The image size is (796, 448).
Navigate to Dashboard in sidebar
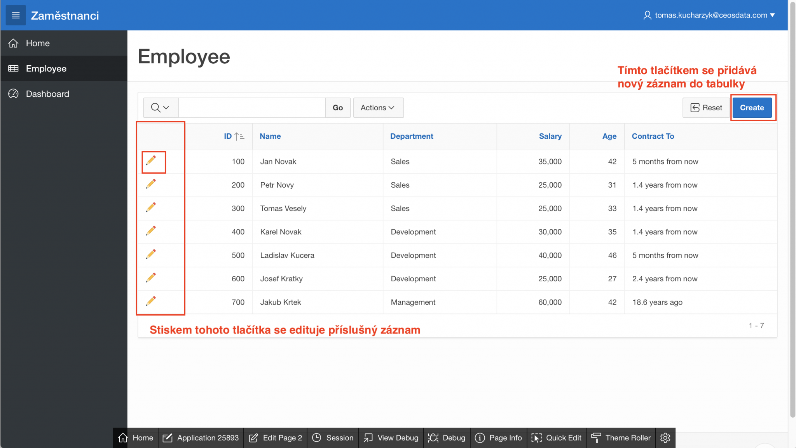click(47, 94)
